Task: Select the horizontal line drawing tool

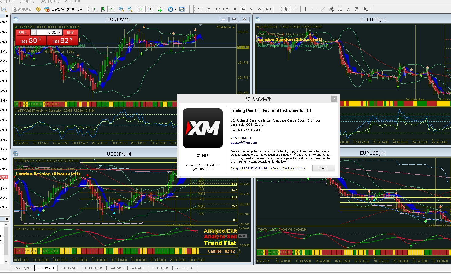Action: click(x=314, y=9)
